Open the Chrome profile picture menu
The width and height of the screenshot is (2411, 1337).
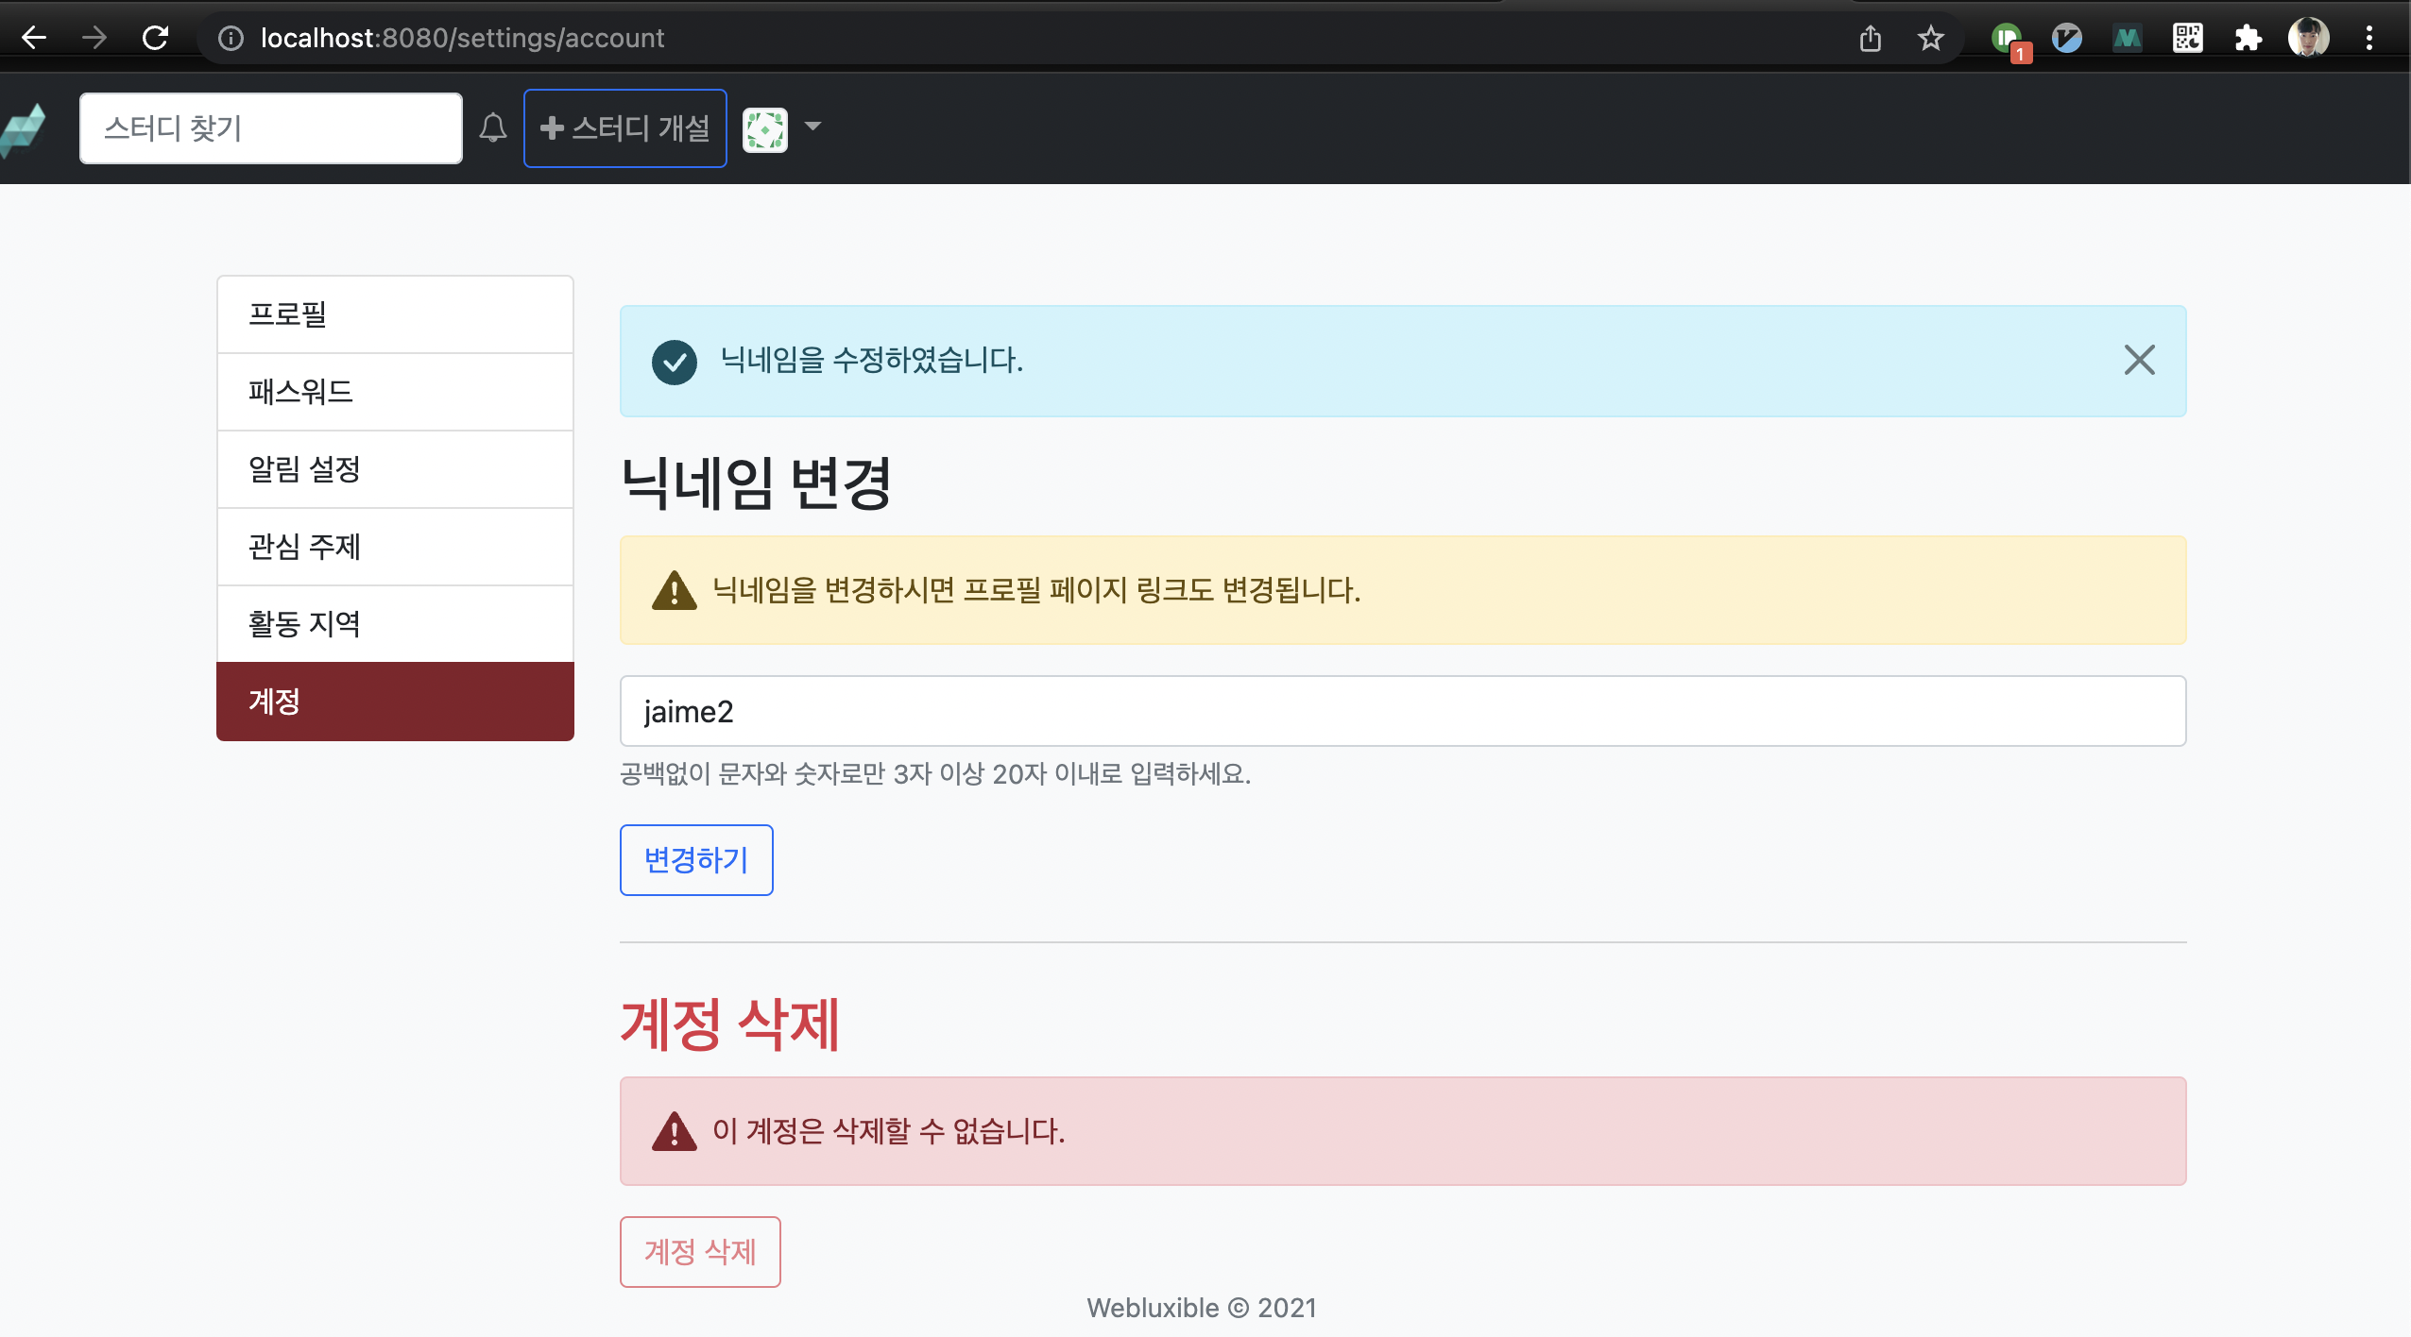point(2308,38)
